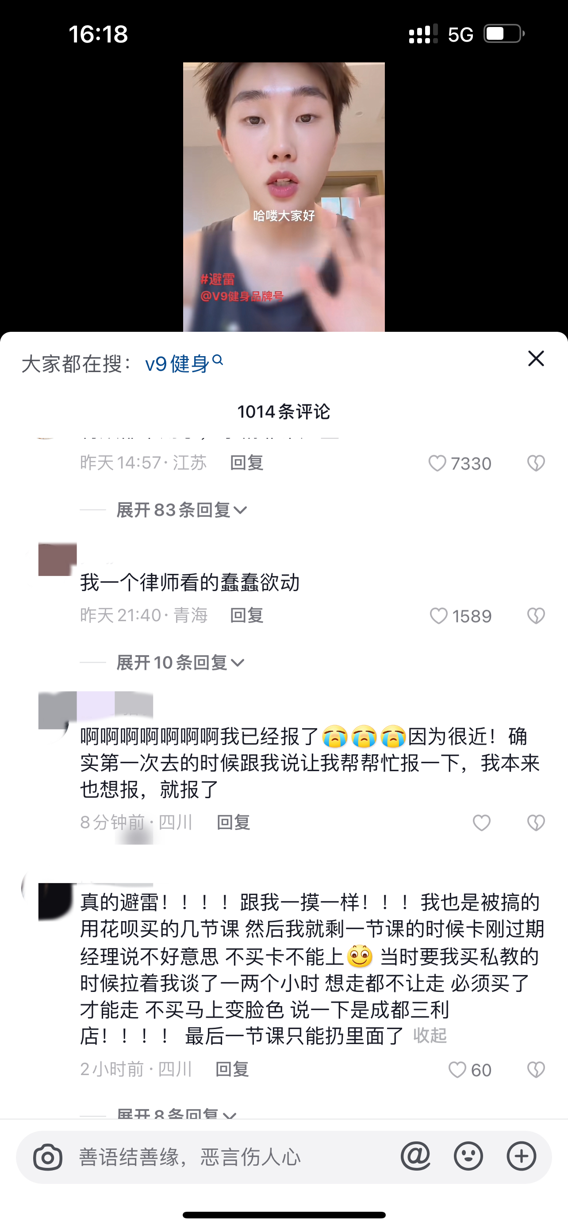Open the emoji picker smiley icon
Viewport: 568px width, 1229px height.
(x=468, y=1156)
